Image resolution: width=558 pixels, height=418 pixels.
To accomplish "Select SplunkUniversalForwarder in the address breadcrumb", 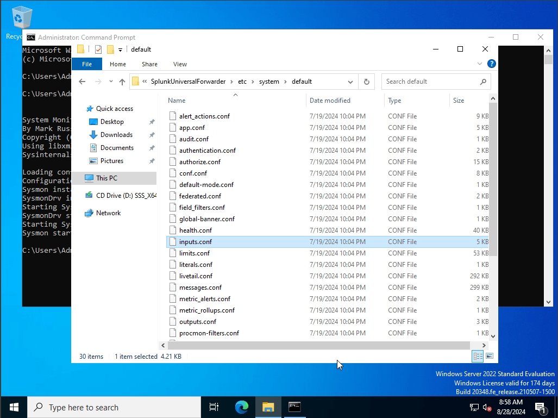I will (x=188, y=82).
